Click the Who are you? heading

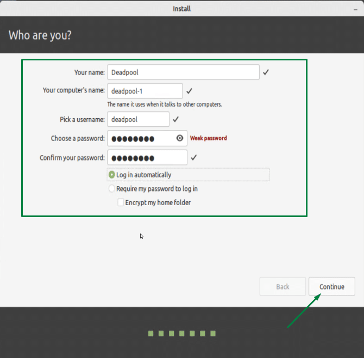[40, 36]
